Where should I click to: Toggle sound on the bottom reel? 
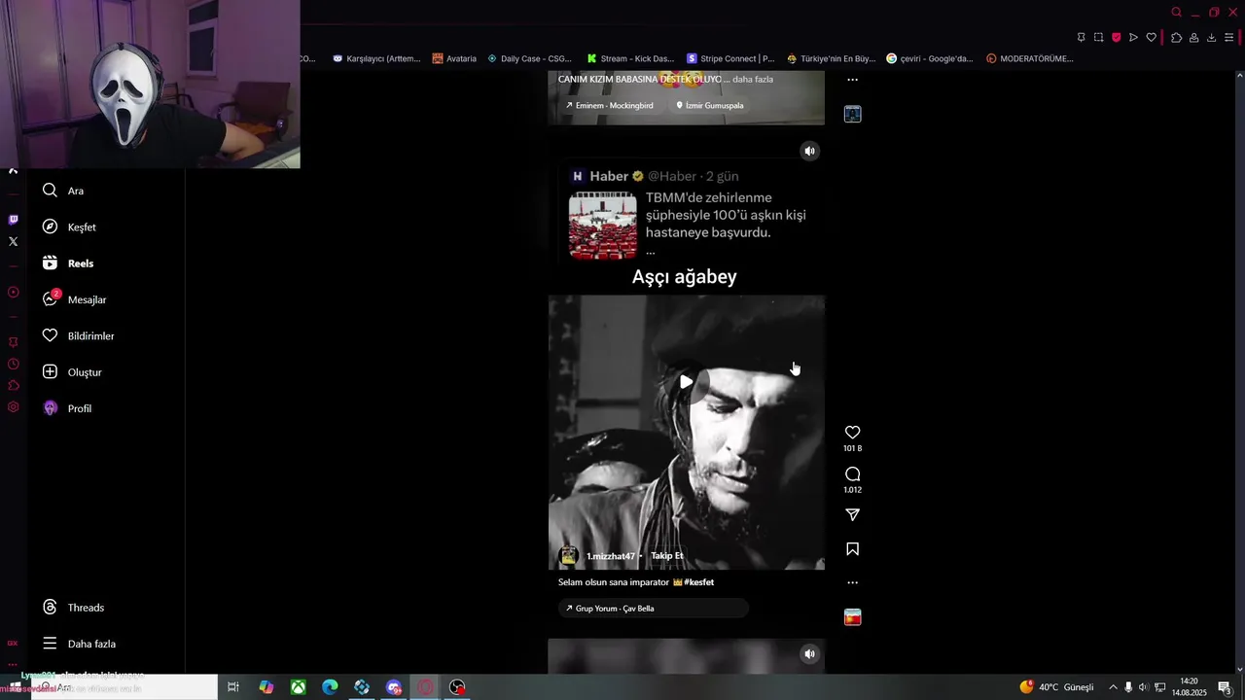(809, 654)
